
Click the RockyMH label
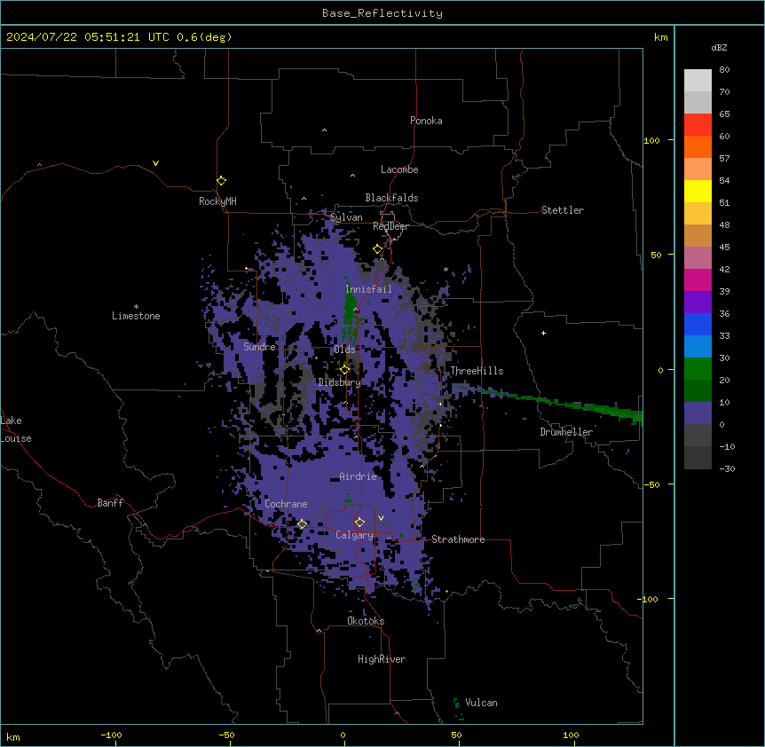[x=217, y=201]
